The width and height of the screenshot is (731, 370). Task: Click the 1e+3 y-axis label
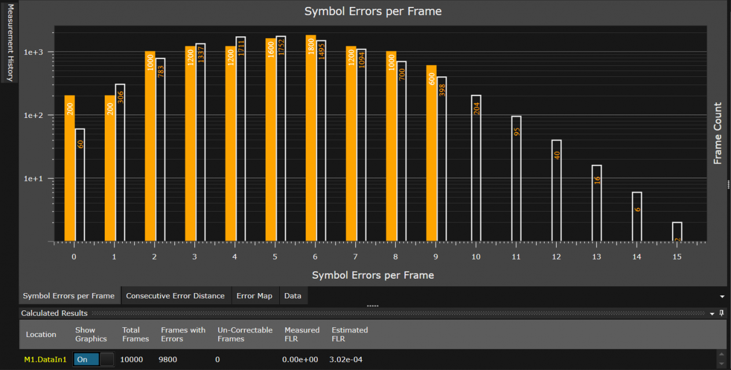34,52
